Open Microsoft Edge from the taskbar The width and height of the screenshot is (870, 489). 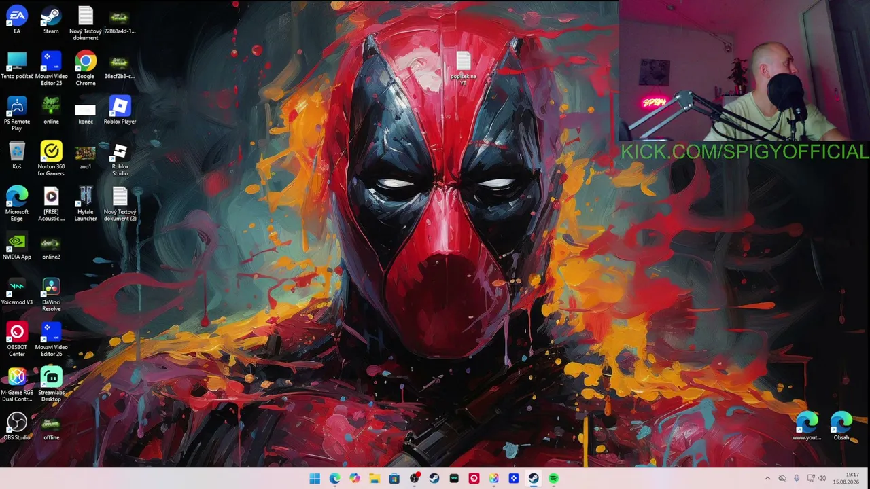(334, 479)
